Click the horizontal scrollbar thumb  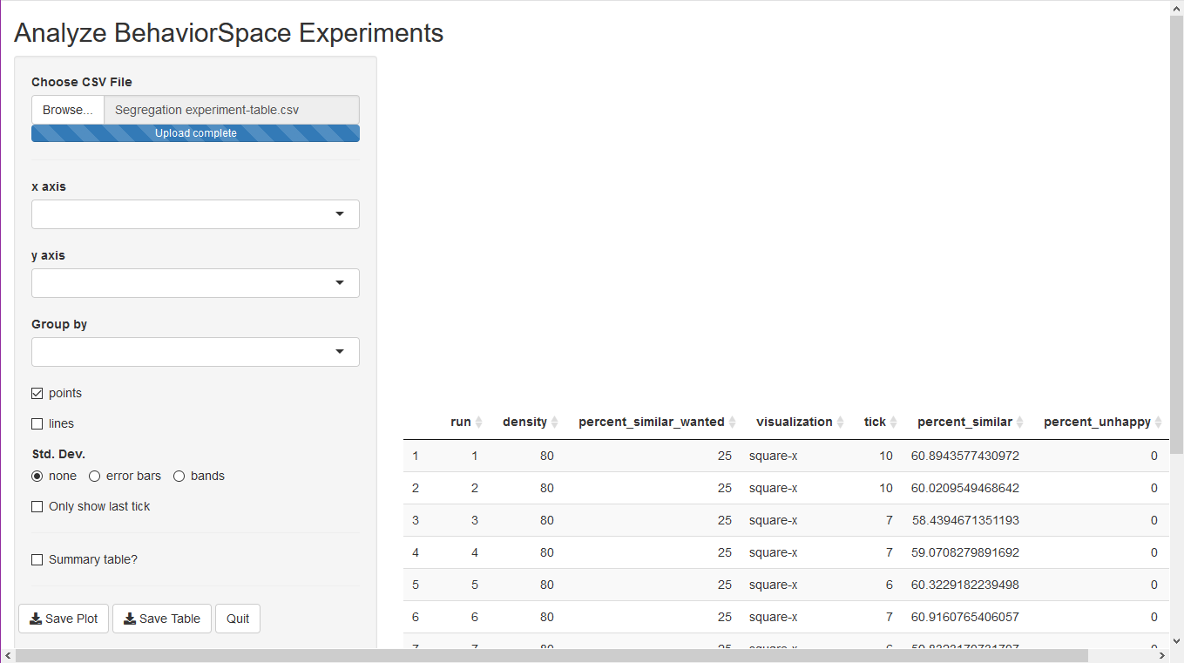click(551, 655)
